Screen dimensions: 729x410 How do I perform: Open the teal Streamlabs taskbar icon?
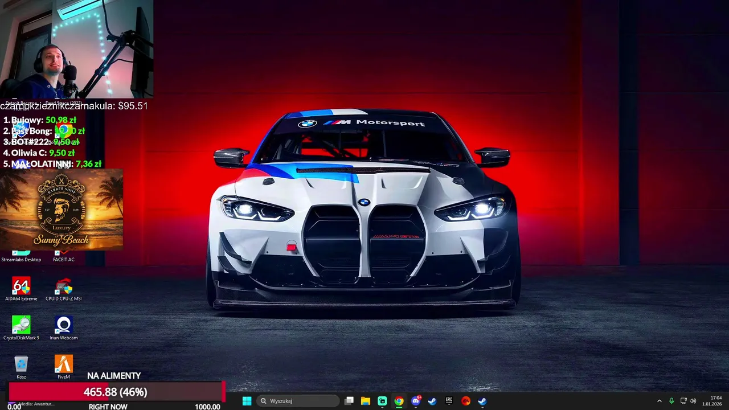(x=382, y=401)
